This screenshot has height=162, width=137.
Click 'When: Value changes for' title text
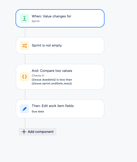(x=52, y=16)
